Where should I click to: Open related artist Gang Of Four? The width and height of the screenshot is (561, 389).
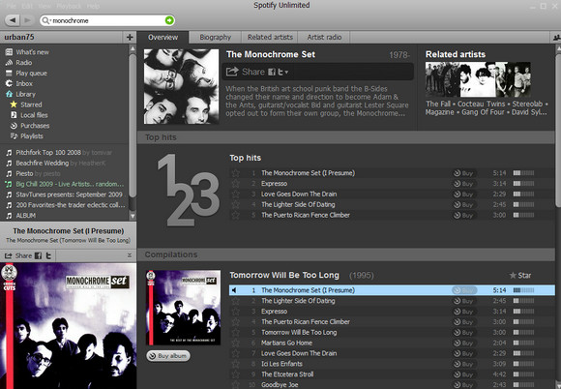coord(483,112)
